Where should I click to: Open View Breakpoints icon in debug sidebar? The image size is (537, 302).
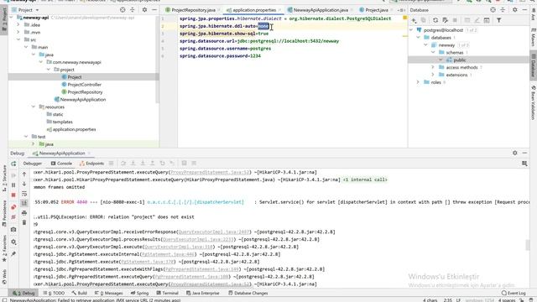(x=13, y=207)
